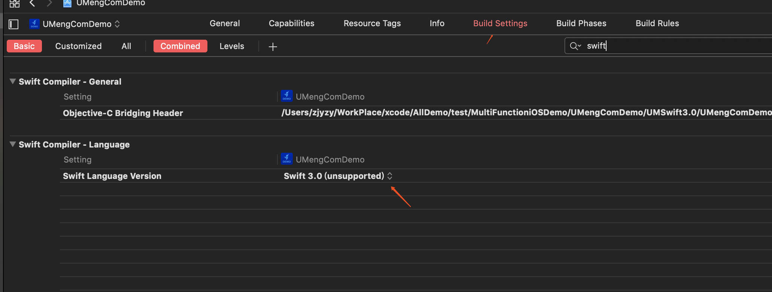
Task: Show Customized build settings
Action: point(78,46)
